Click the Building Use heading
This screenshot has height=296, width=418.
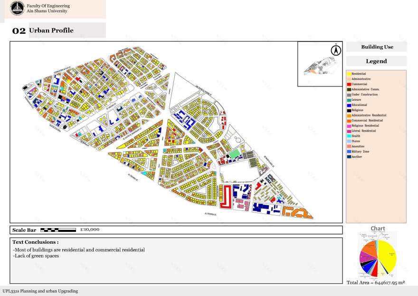tap(377, 47)
